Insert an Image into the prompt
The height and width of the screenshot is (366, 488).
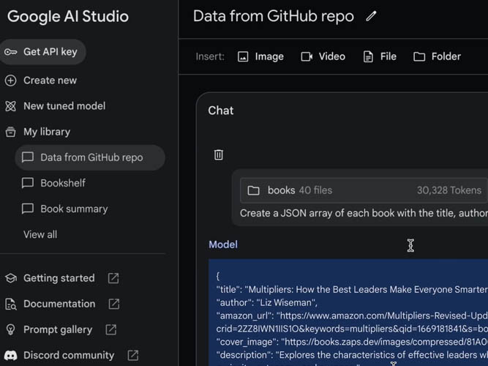pyautogui.click(x=260, y=56)
